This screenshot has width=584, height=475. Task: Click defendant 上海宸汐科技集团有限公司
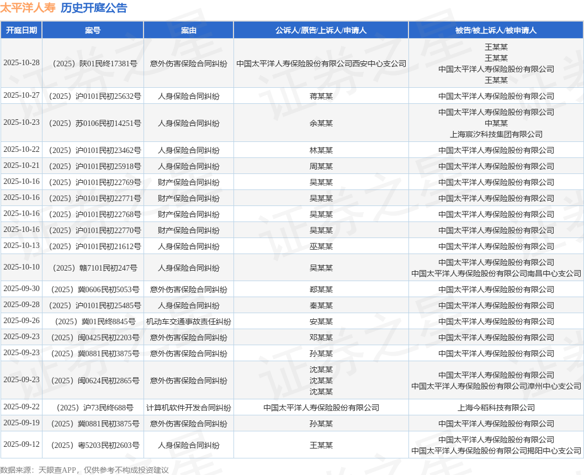496,134
